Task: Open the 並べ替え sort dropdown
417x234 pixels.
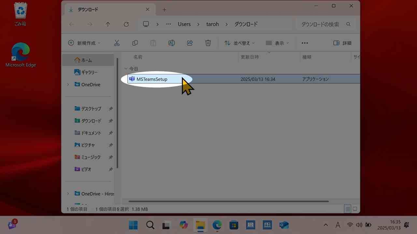Action: tap(240, 43)
